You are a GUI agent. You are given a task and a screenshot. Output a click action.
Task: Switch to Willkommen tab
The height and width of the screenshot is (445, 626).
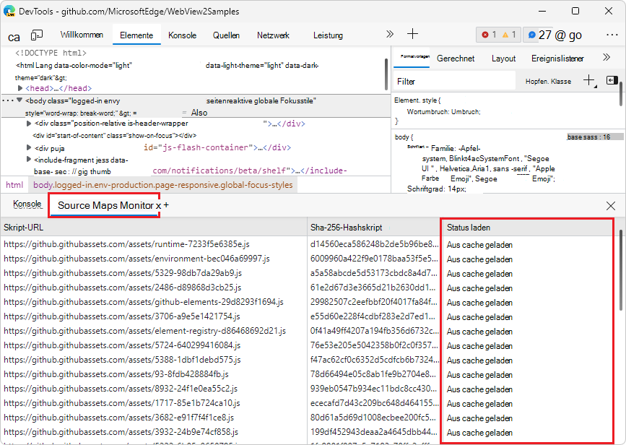[82, 35]
